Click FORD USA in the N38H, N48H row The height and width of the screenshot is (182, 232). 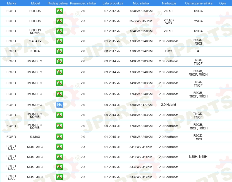(11, 157)
